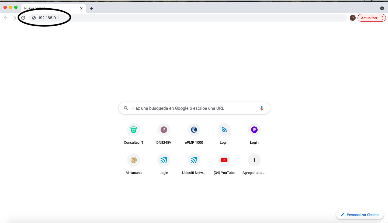Click the globe site info icon

pos(34,18)
